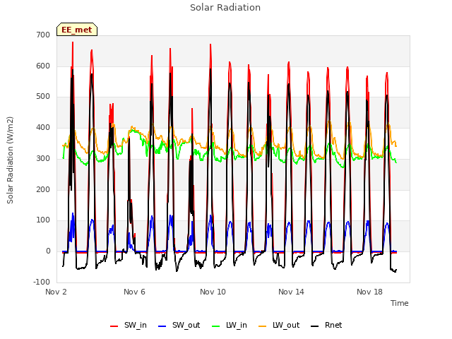This screenshot has height=339, width=452.
Task: Click the blue SW_out legend swatch
Action: (x=162, y=326)
